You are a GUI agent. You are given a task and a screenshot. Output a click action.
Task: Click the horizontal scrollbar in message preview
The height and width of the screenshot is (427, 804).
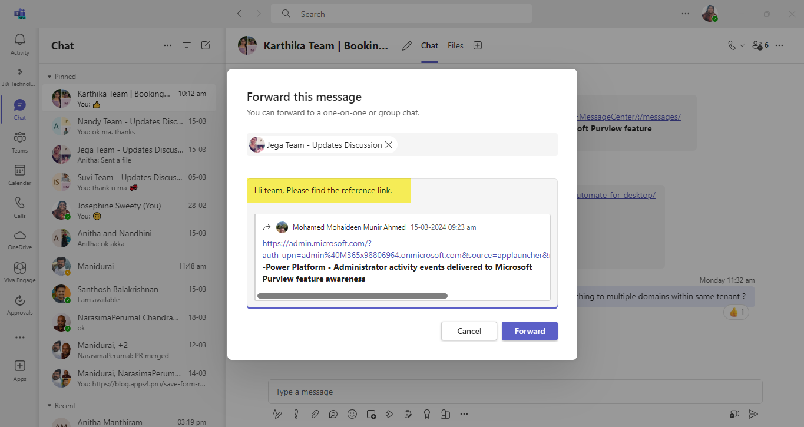[352, 296]
